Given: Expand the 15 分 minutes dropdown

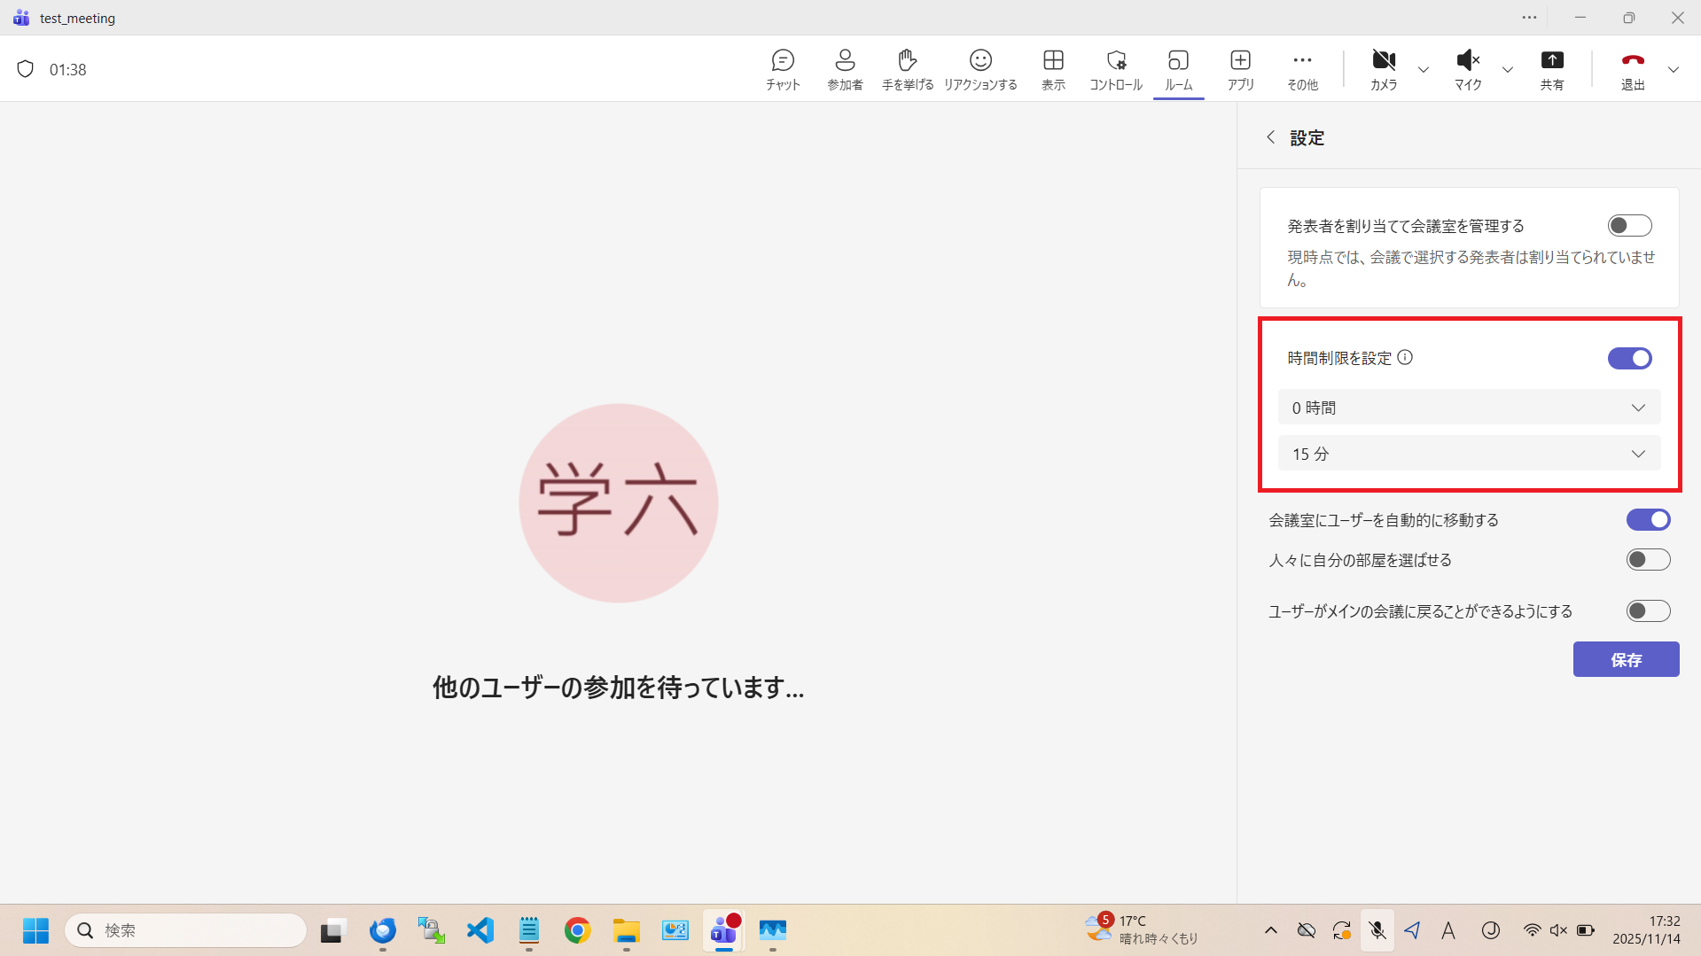Looking at the screenshot, I should (x=1469, y=454).
